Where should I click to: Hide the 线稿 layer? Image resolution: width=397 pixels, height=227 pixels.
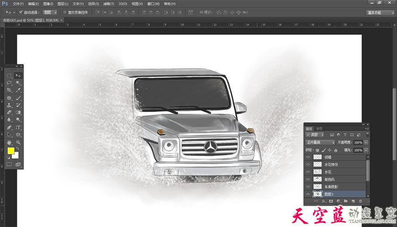[308, 157]
